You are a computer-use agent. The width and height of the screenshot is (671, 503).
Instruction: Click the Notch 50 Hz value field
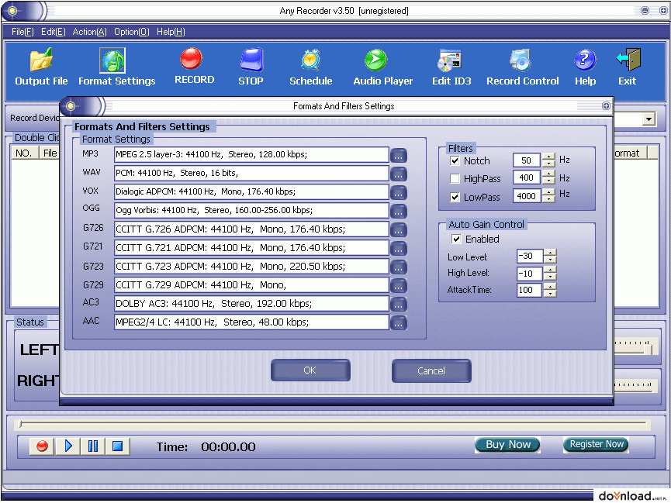click(527, 160)
